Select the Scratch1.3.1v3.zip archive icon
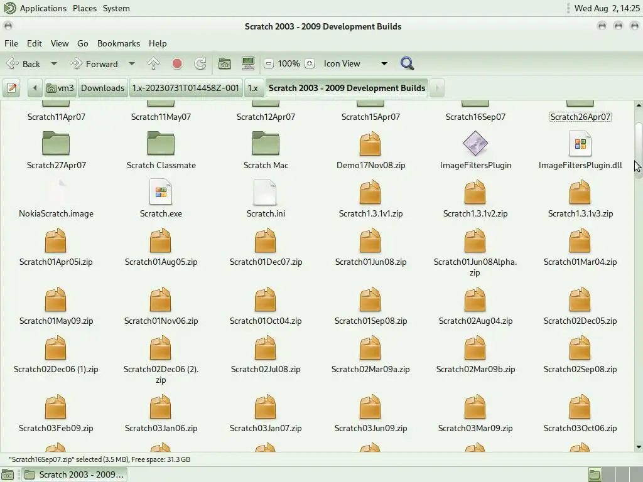Image resolution: width=643 pixels, height=482 pixels. (x=580, y=192)
